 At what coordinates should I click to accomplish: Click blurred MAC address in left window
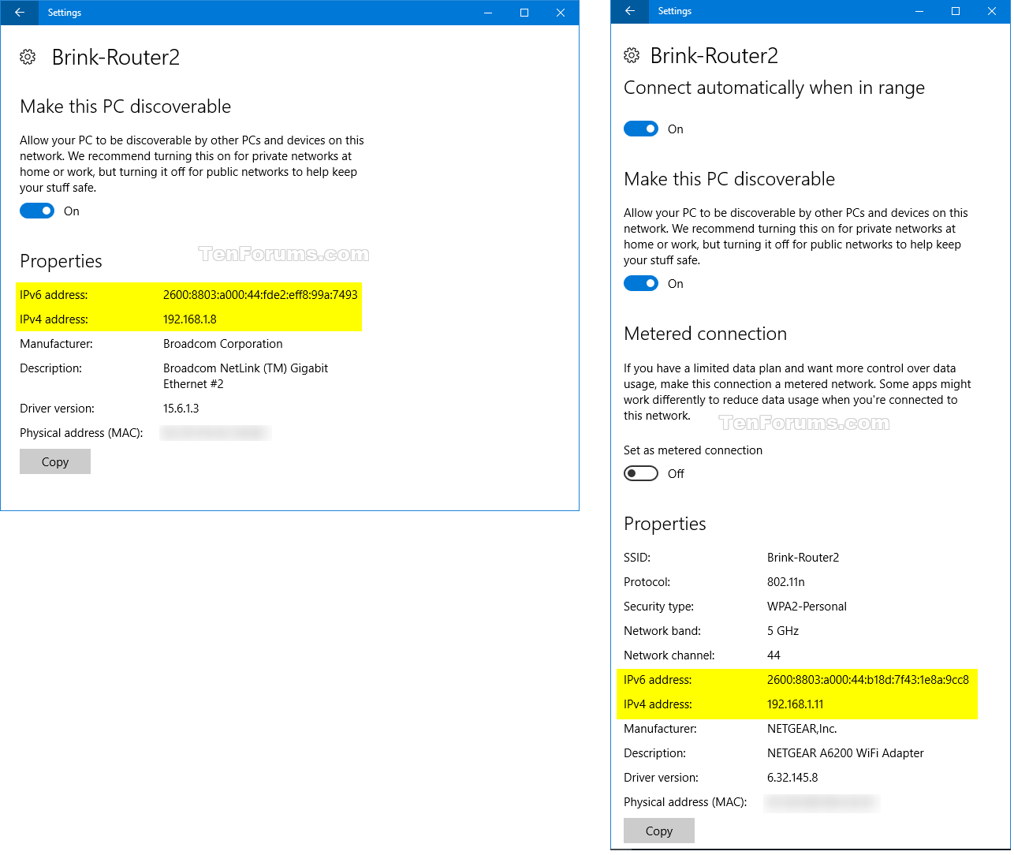click(x=215, y=433)
